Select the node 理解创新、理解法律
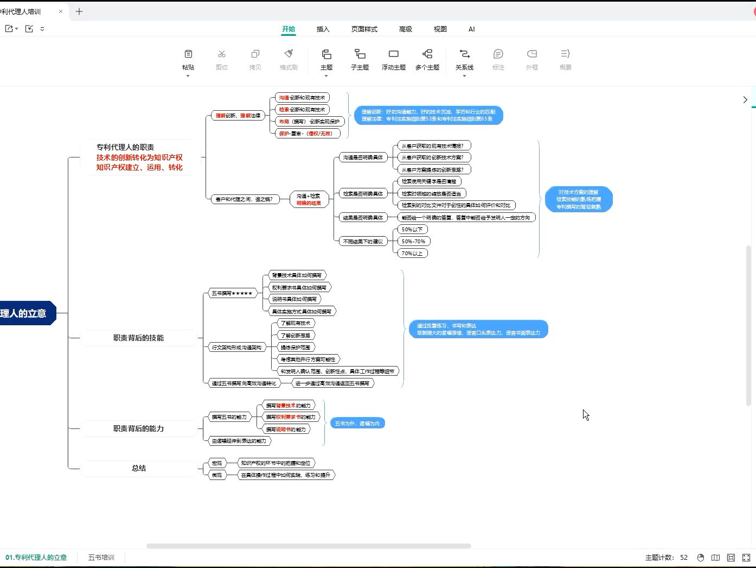 point(238,116)
